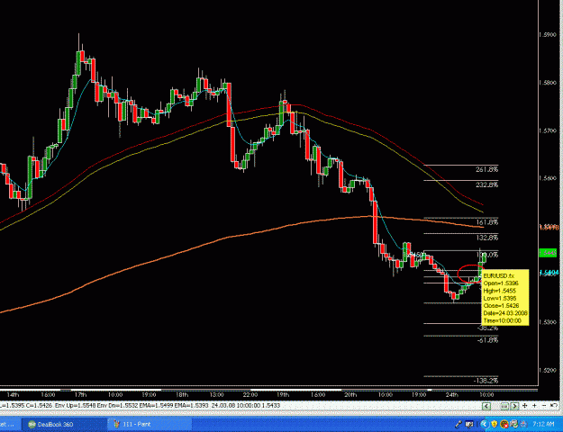Screen dimensions: 563x432
Task: Click the 24th date label on time axis
Action: 451,395
